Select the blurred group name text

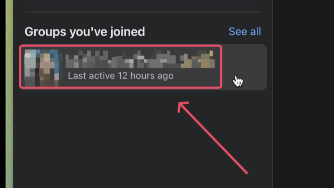tap(140, 59)
